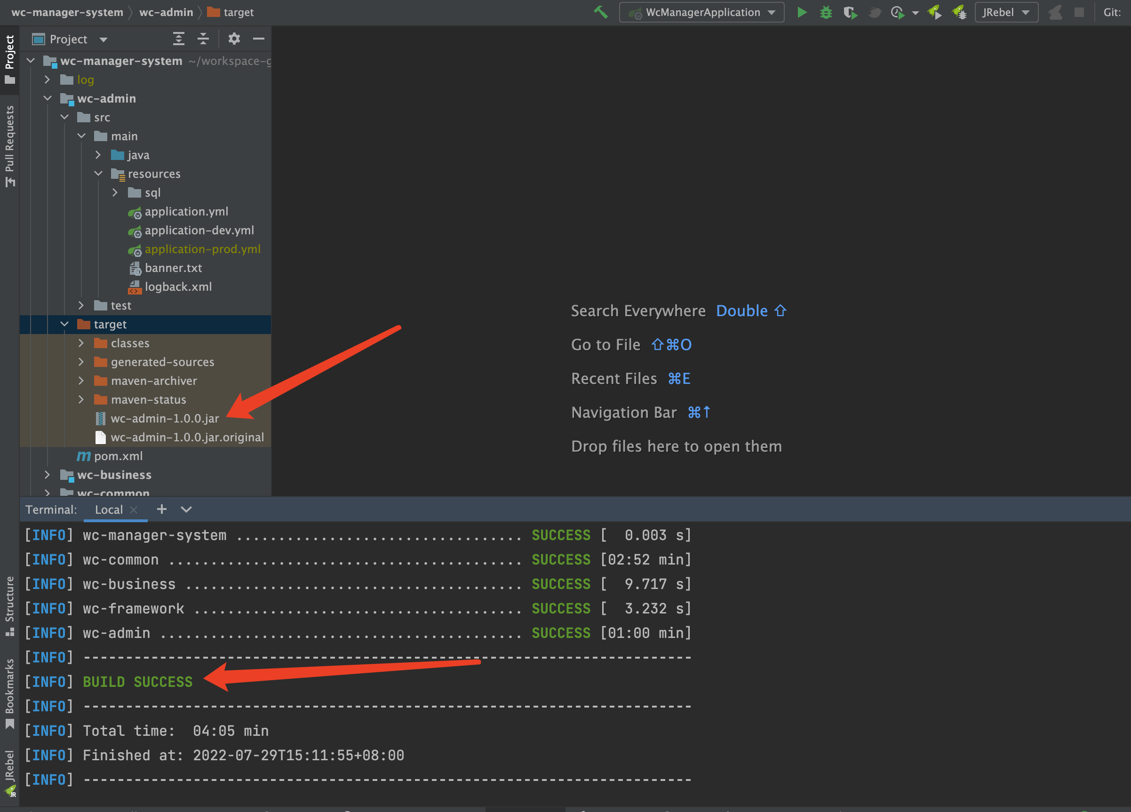Click the Stop square icon in toolbar

(1079, 12)
